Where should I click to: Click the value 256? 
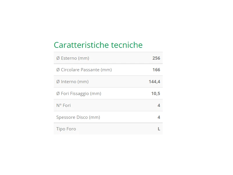(x=156, y=58)
